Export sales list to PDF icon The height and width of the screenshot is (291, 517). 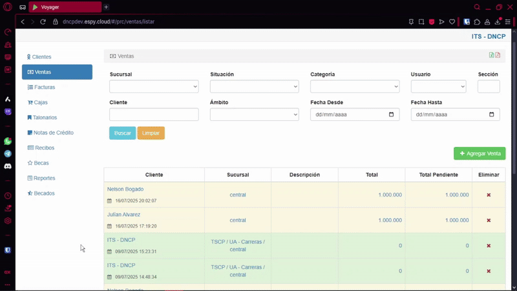pyautogui.click(x=498, y=56)
